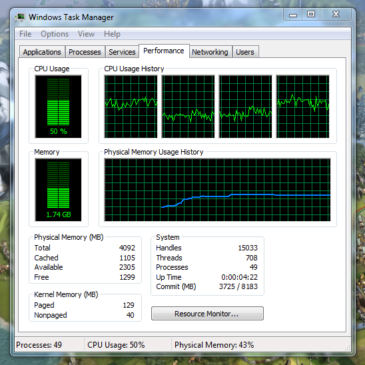The width and height of the screenshot is (365, 365).
Task: Minimize the Task Manager window
Action: [x=293, y=15]
